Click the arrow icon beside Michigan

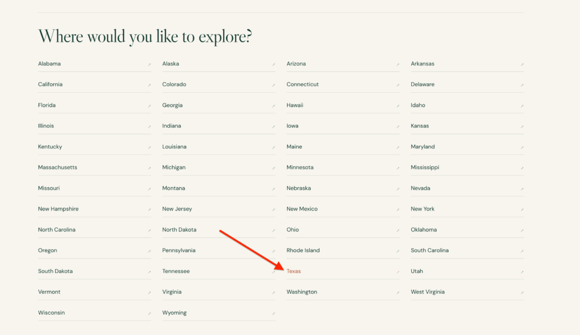pyautogui.click(x=274, y=168)
